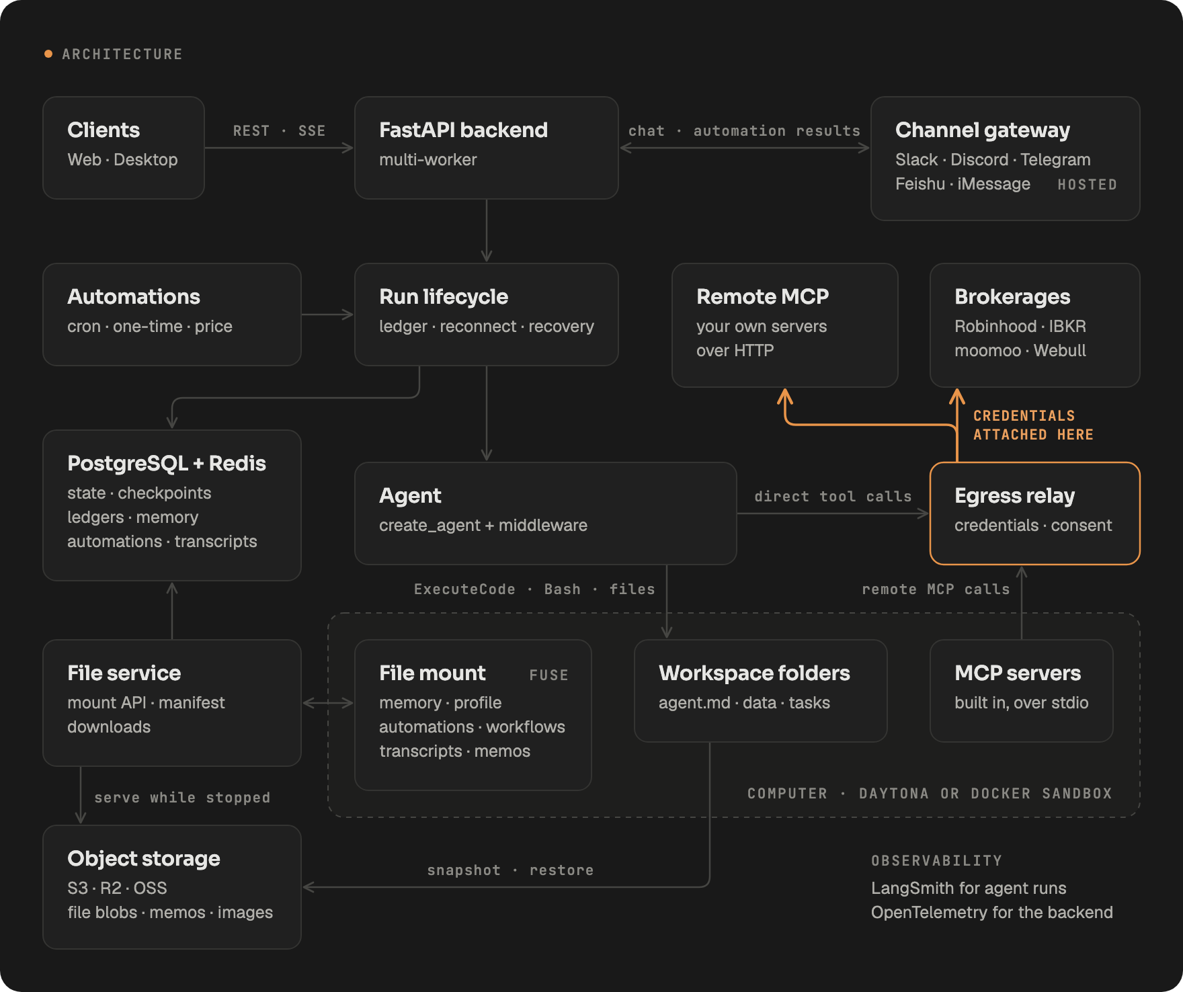
Task: Click the 'chat · automation results' label
Action: pos(745,131)
